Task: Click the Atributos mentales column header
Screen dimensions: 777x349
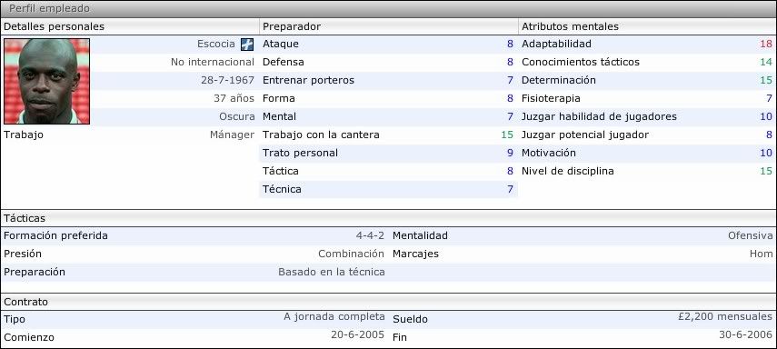Action: [570, 26]
